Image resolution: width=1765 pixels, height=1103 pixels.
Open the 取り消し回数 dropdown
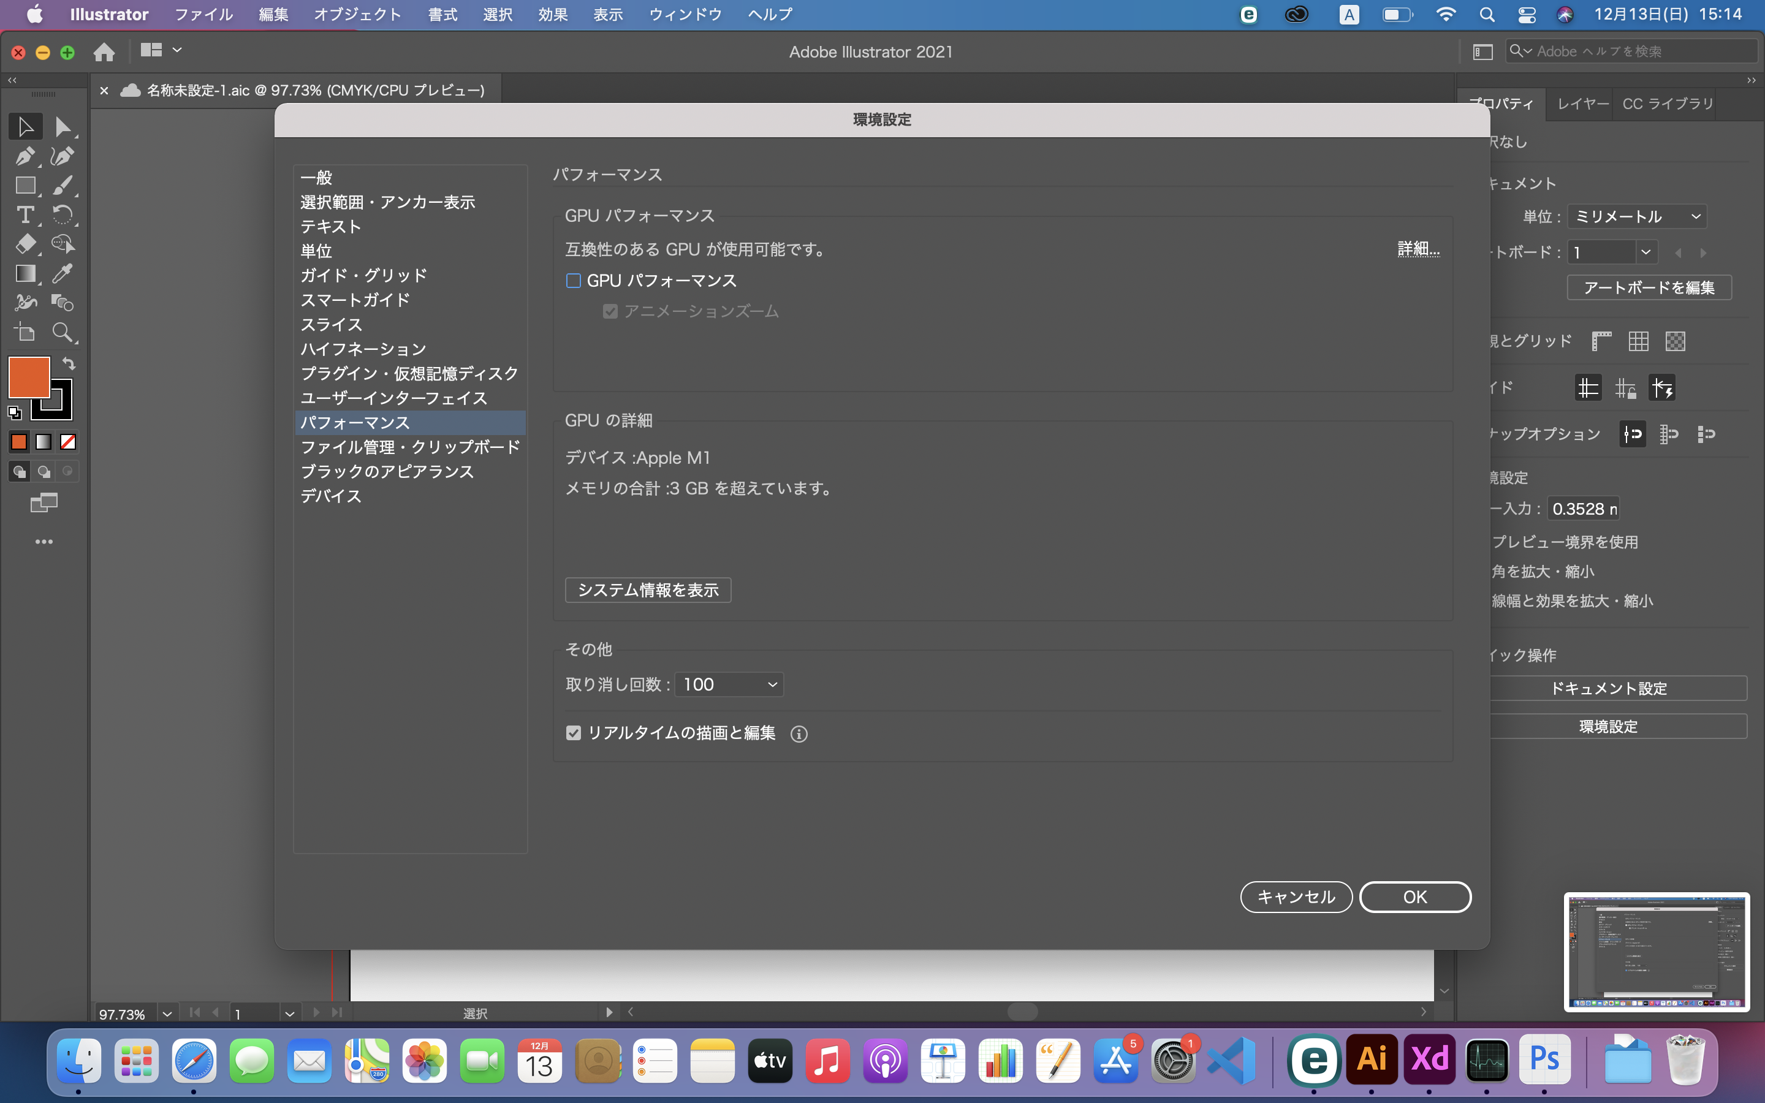click(729, 684)
